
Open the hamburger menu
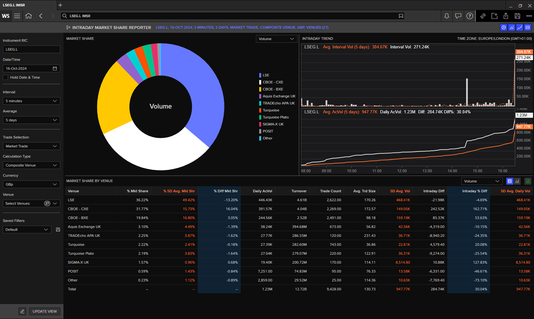[16, 16]
